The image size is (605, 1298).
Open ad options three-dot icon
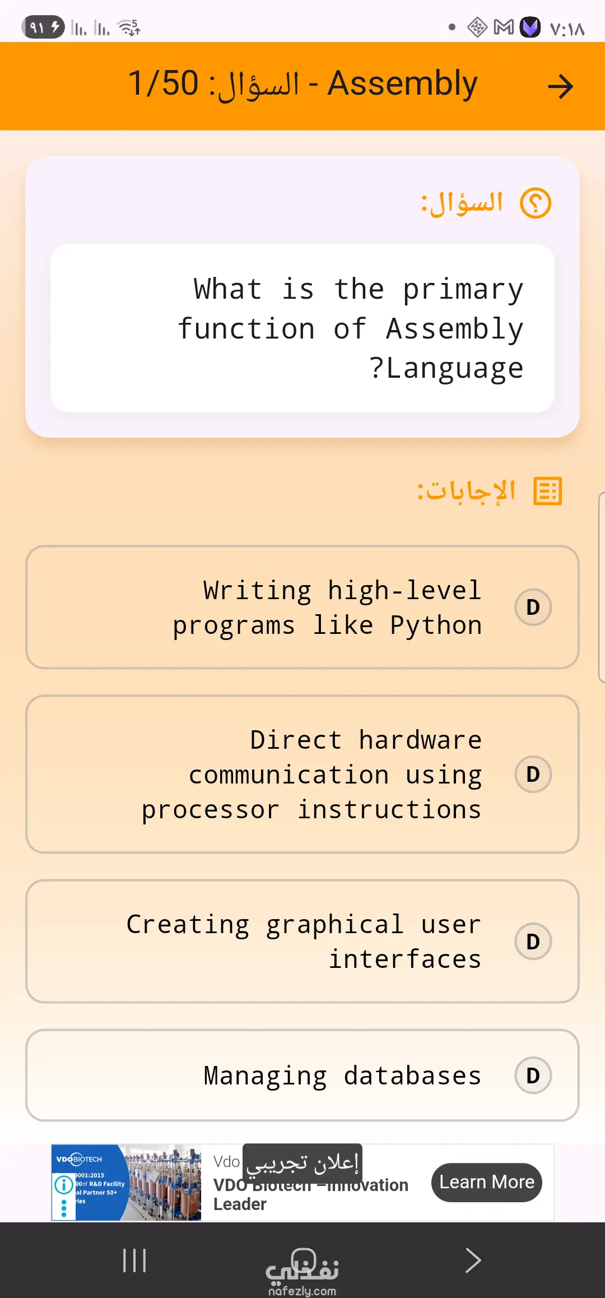pos(63,1208)
